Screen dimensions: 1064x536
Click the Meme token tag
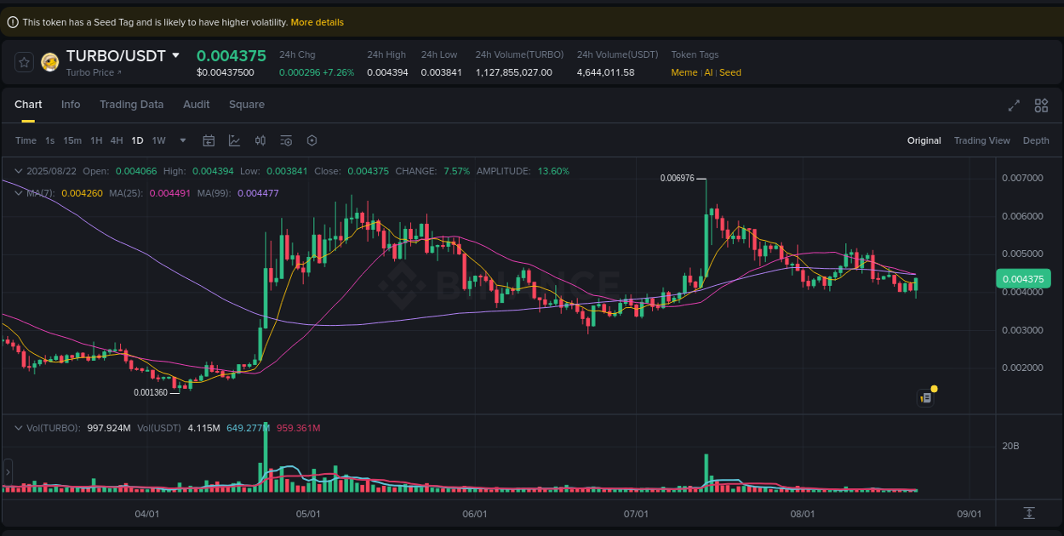pos(684,72)
